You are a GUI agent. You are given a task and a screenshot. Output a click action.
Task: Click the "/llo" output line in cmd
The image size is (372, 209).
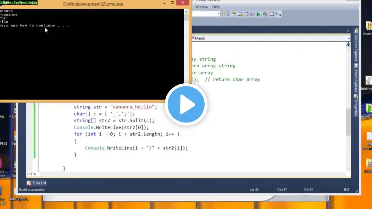[x=4, y=22]
